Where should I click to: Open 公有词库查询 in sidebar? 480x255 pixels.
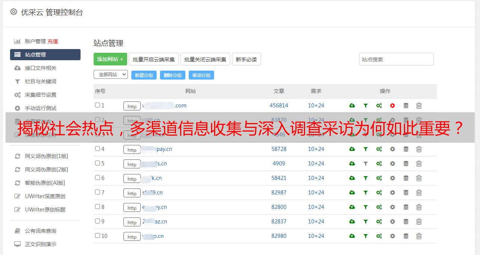41,231
